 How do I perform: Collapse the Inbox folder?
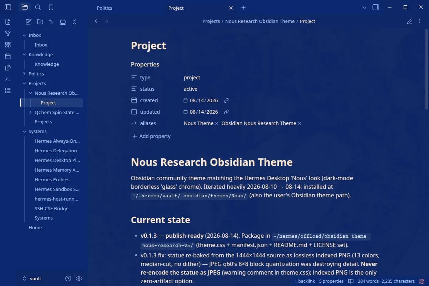tap(24, 35)
